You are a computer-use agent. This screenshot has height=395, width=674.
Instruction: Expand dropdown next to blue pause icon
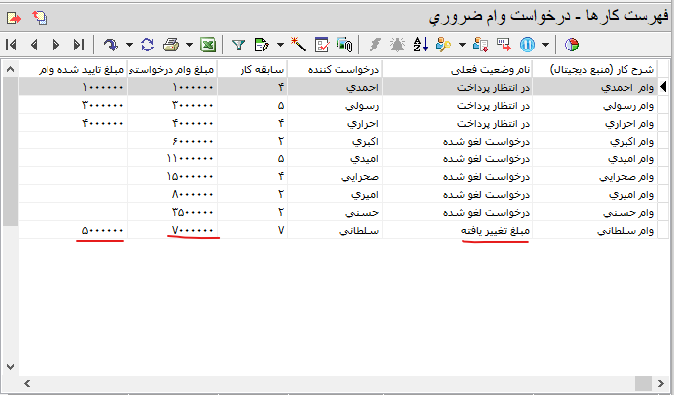coord(546,45)
